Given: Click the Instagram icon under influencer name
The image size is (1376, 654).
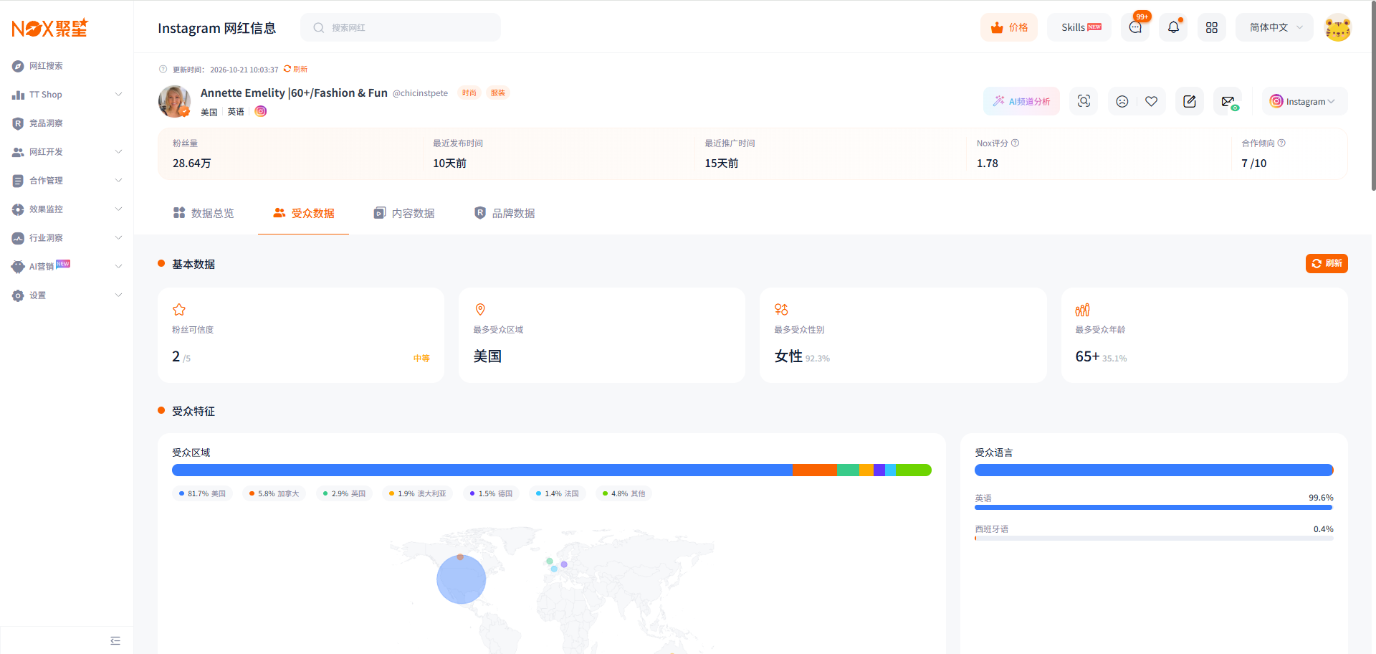Looking at the screenshot, I should (x=261, y=111).
